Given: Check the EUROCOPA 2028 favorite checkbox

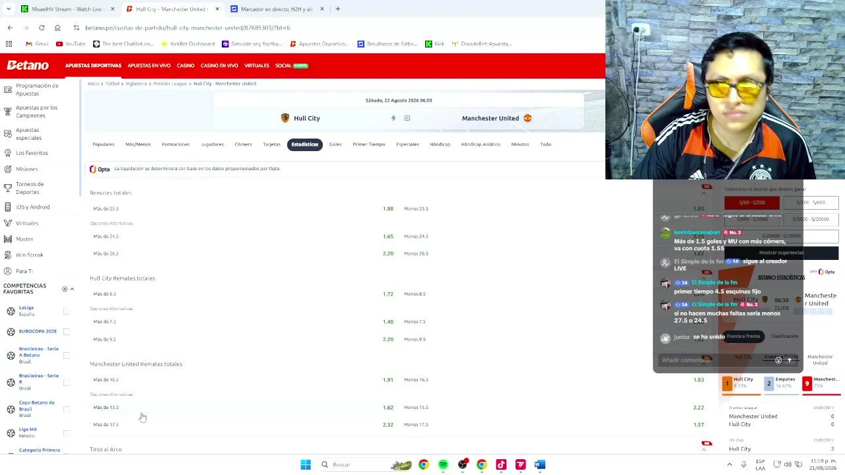Looking at the screenshot, I should (x=66, y=331).
